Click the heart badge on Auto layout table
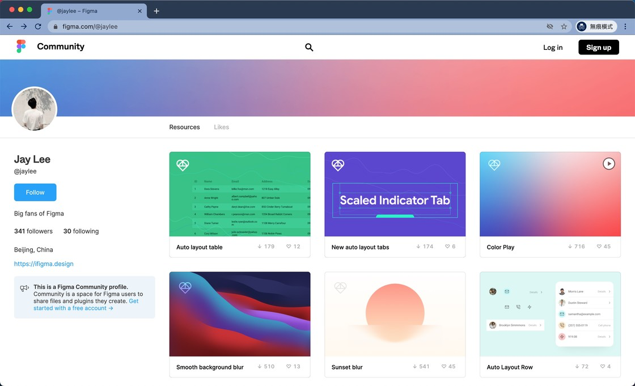635x386 pixels. [x=183, y=165]
